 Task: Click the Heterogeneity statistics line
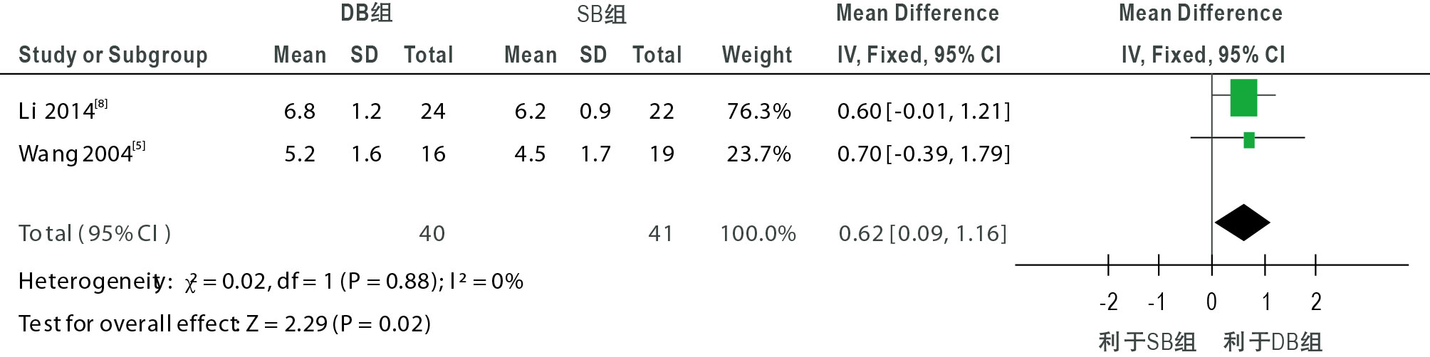click(x=271, y=282)
